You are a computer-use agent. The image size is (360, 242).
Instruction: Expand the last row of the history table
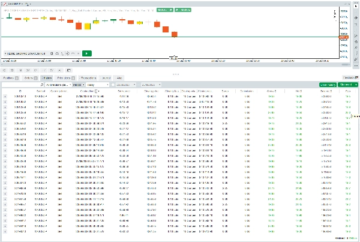coord(5,232)
